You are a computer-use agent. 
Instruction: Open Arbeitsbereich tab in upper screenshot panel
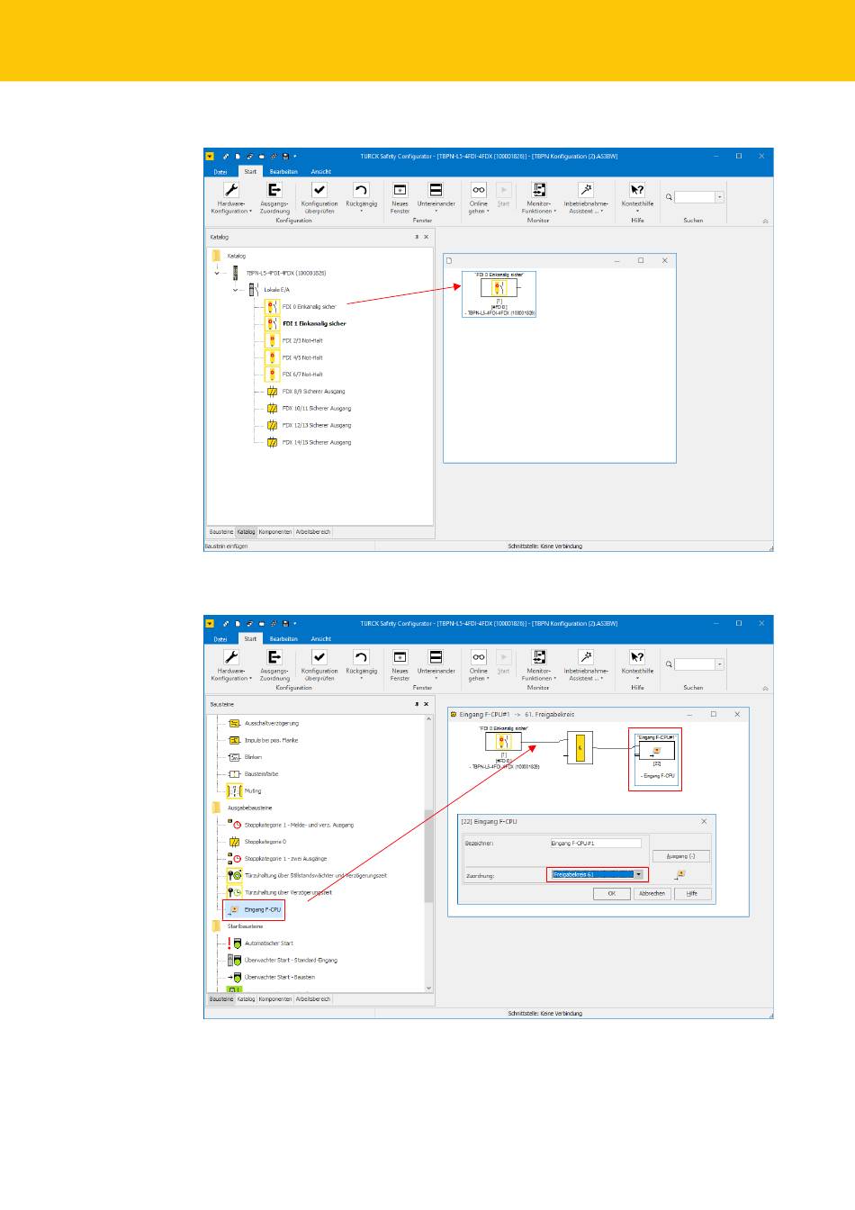click(313, 532)
